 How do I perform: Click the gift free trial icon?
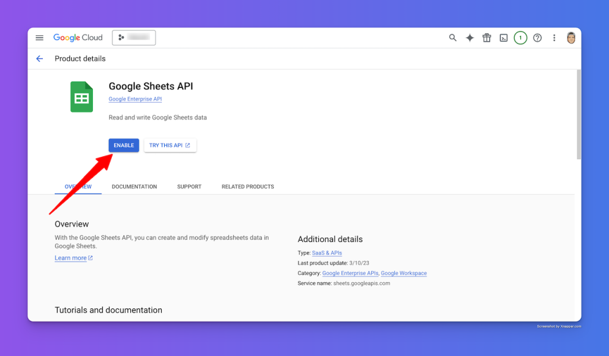click(x=486, y=37)
